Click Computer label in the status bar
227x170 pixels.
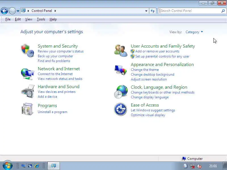(x=195, y=159)
